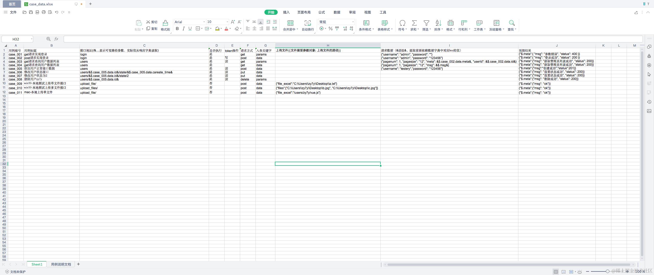Open the 文件 (File) menu button
The image size is (654, 275).
(13, 12)
